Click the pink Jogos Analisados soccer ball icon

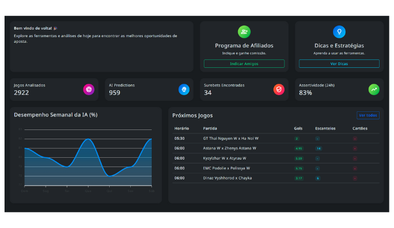(x=89, y=89)
